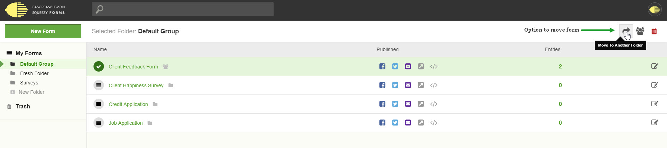View the 0 entries of Client Happiness Survey

coord(560,85)
